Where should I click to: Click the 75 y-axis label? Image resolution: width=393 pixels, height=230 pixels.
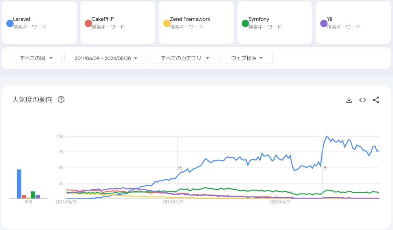pos(61,152)
